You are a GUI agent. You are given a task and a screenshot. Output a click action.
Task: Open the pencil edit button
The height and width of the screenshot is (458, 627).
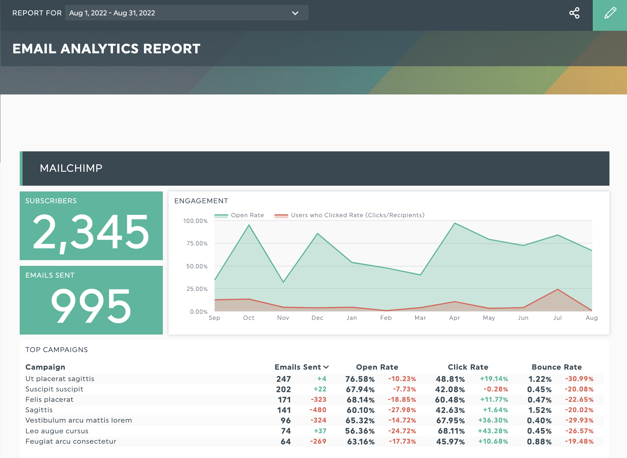coord(610,13)
